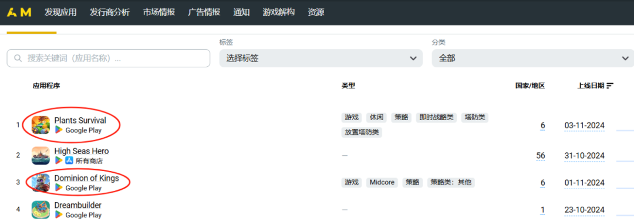
Task: Click the 国家/地区 column header
Action: [x=530, y=86]
